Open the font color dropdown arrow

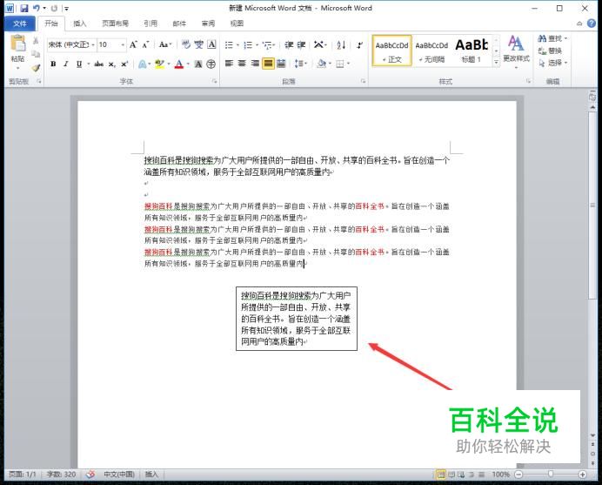click(x=188, y=64)
